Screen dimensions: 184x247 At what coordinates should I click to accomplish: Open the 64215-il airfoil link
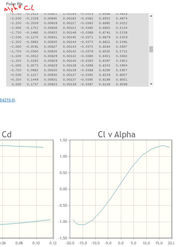pyautogui.click(x=7, y=100)
